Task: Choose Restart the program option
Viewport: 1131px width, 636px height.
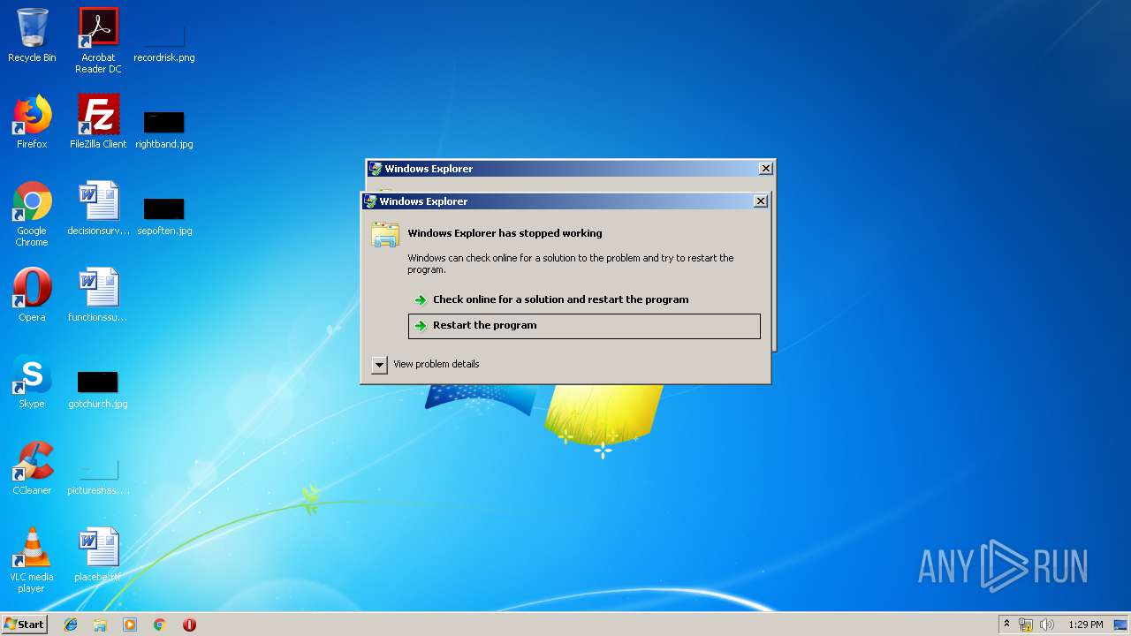Action: [584, 326]
